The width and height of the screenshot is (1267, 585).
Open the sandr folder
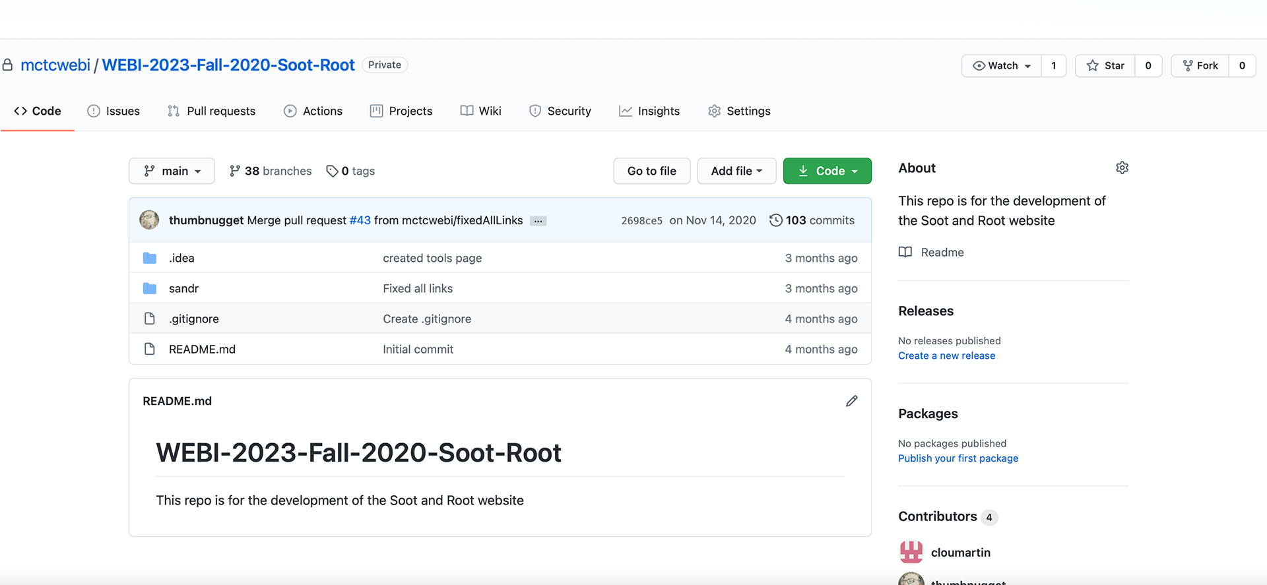[x=183, y=288]
